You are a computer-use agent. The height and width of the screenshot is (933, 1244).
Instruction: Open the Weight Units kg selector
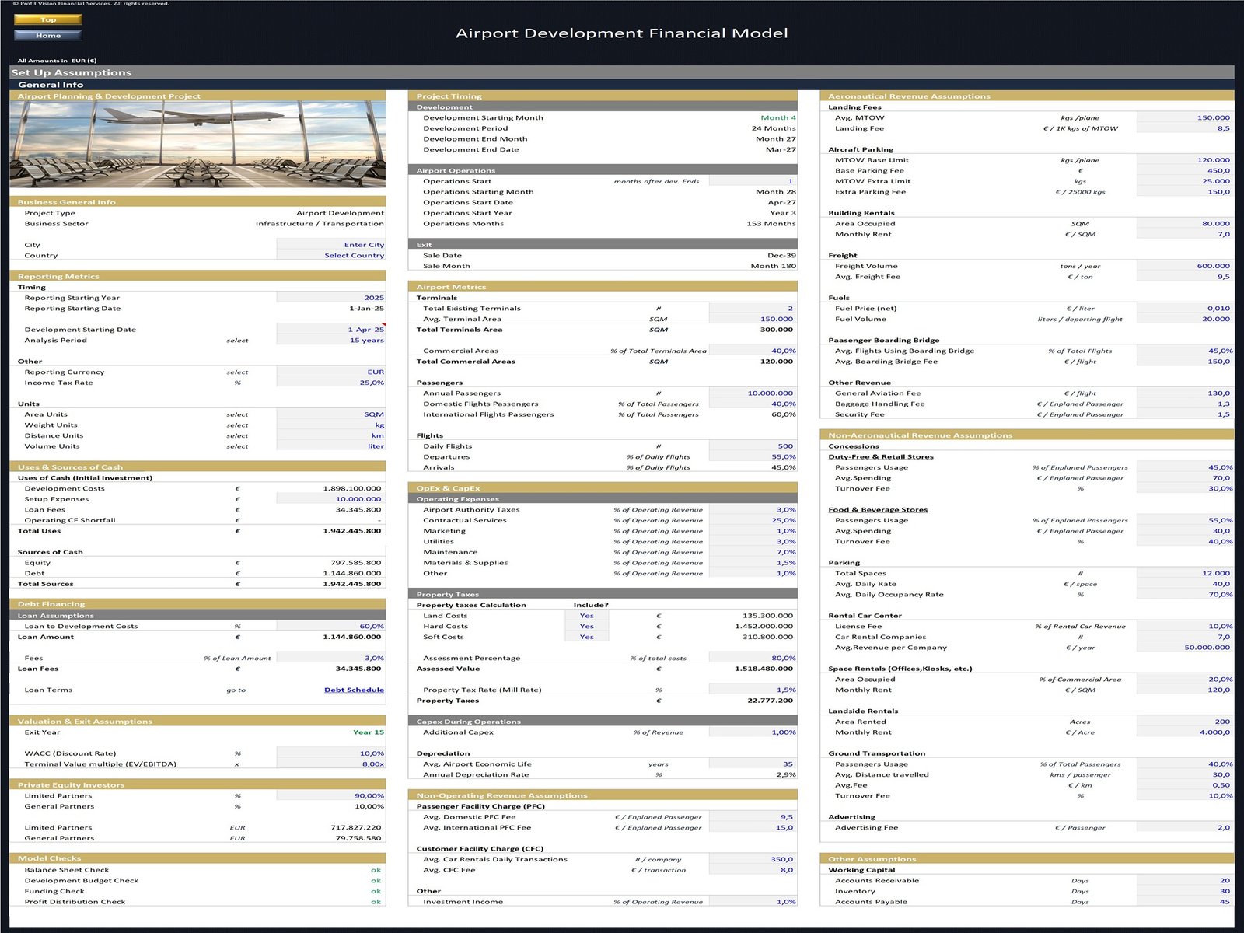(330, 425)
